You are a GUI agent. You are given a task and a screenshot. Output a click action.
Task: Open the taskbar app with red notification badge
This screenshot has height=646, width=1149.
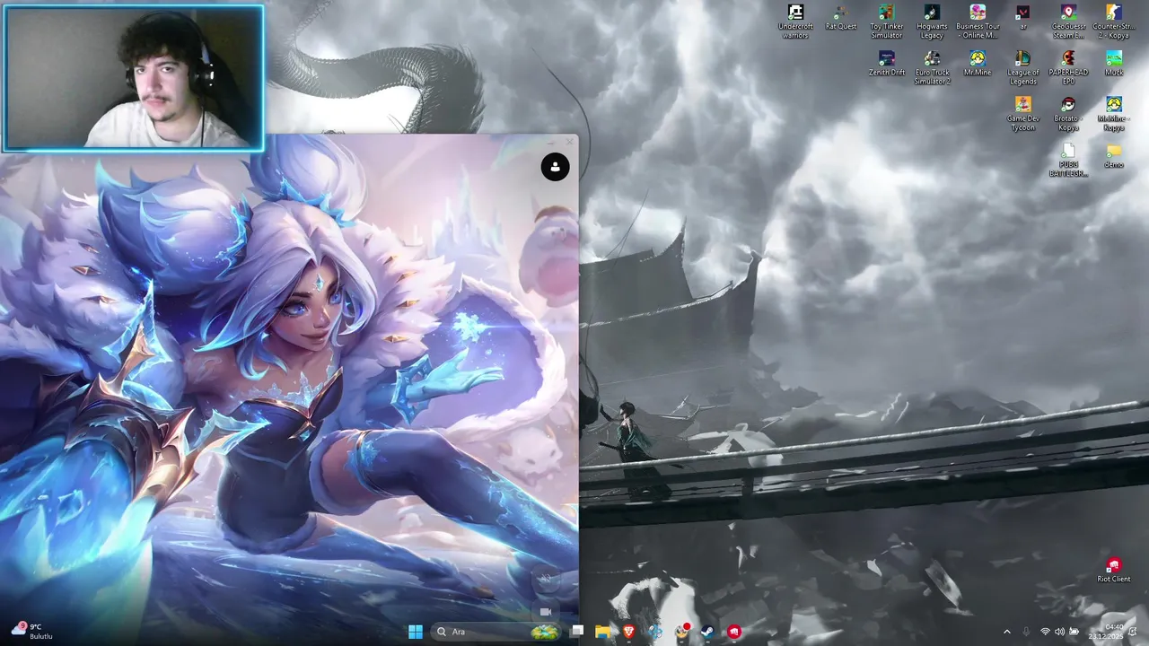pos(681,632)
